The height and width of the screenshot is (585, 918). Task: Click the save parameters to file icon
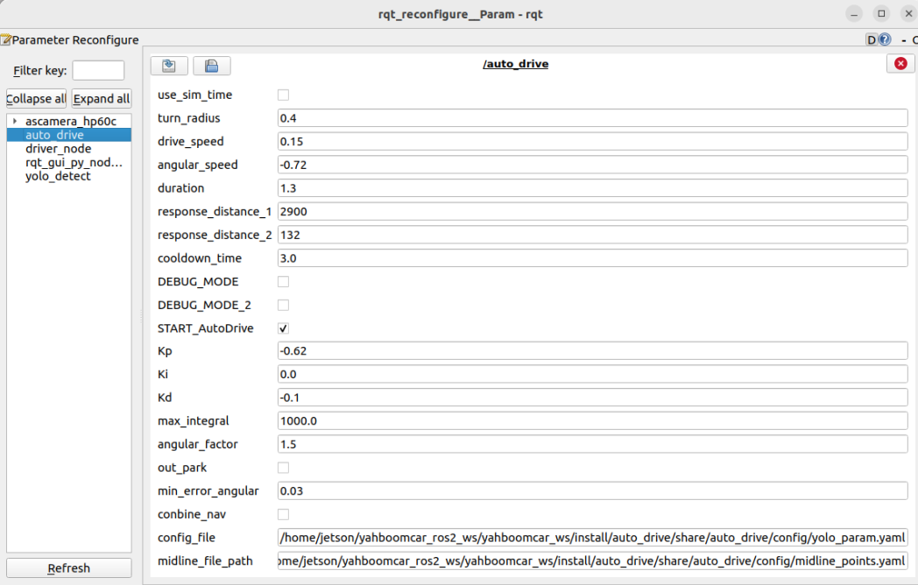coord(211,66)
